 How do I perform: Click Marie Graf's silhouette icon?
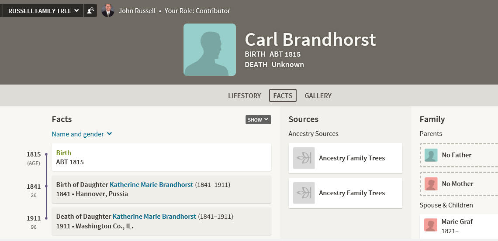(431, 225)
